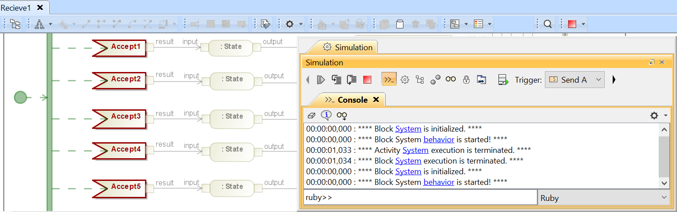The height and width of the screenshot is (212, 677).
Task: Click the validate diagram checkmark icon
Action: (x=266, y=24)
